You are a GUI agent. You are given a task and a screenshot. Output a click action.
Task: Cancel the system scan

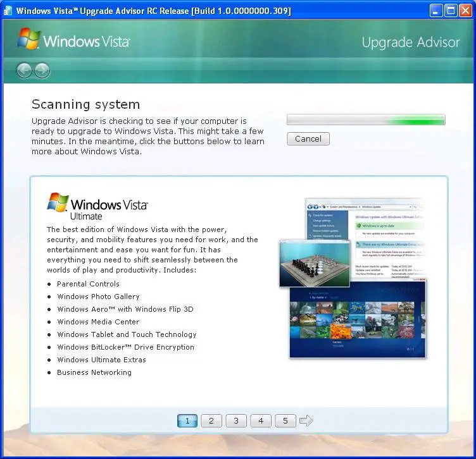click(308, 139)
